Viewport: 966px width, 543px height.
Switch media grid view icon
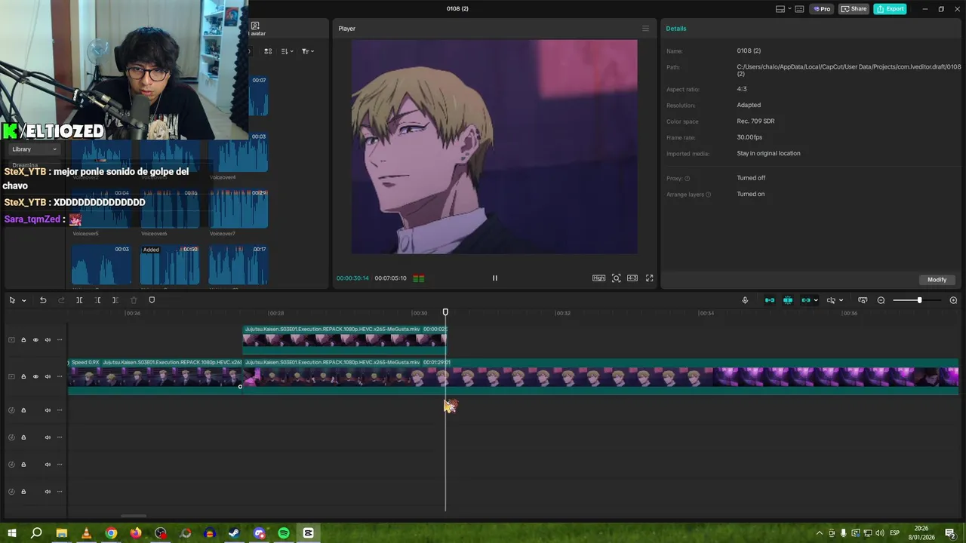268,51
